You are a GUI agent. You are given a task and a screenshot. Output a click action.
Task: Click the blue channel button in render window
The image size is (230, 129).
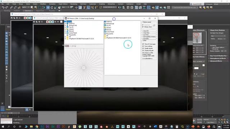(x=53, y=21)
